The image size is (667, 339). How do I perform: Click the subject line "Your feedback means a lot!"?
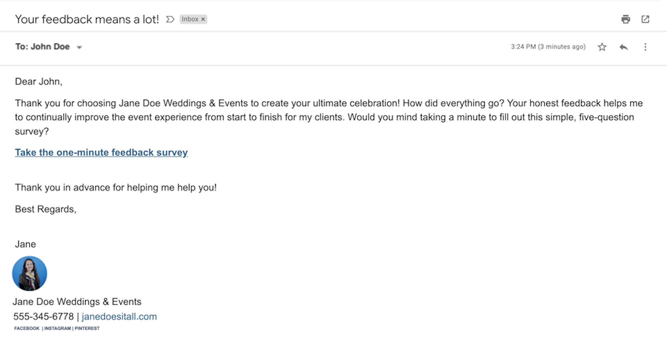(87, 19)
